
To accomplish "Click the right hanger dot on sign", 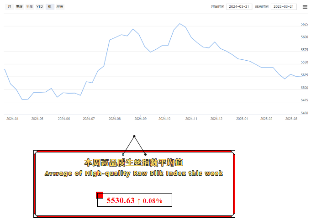I will pos(145,154).
